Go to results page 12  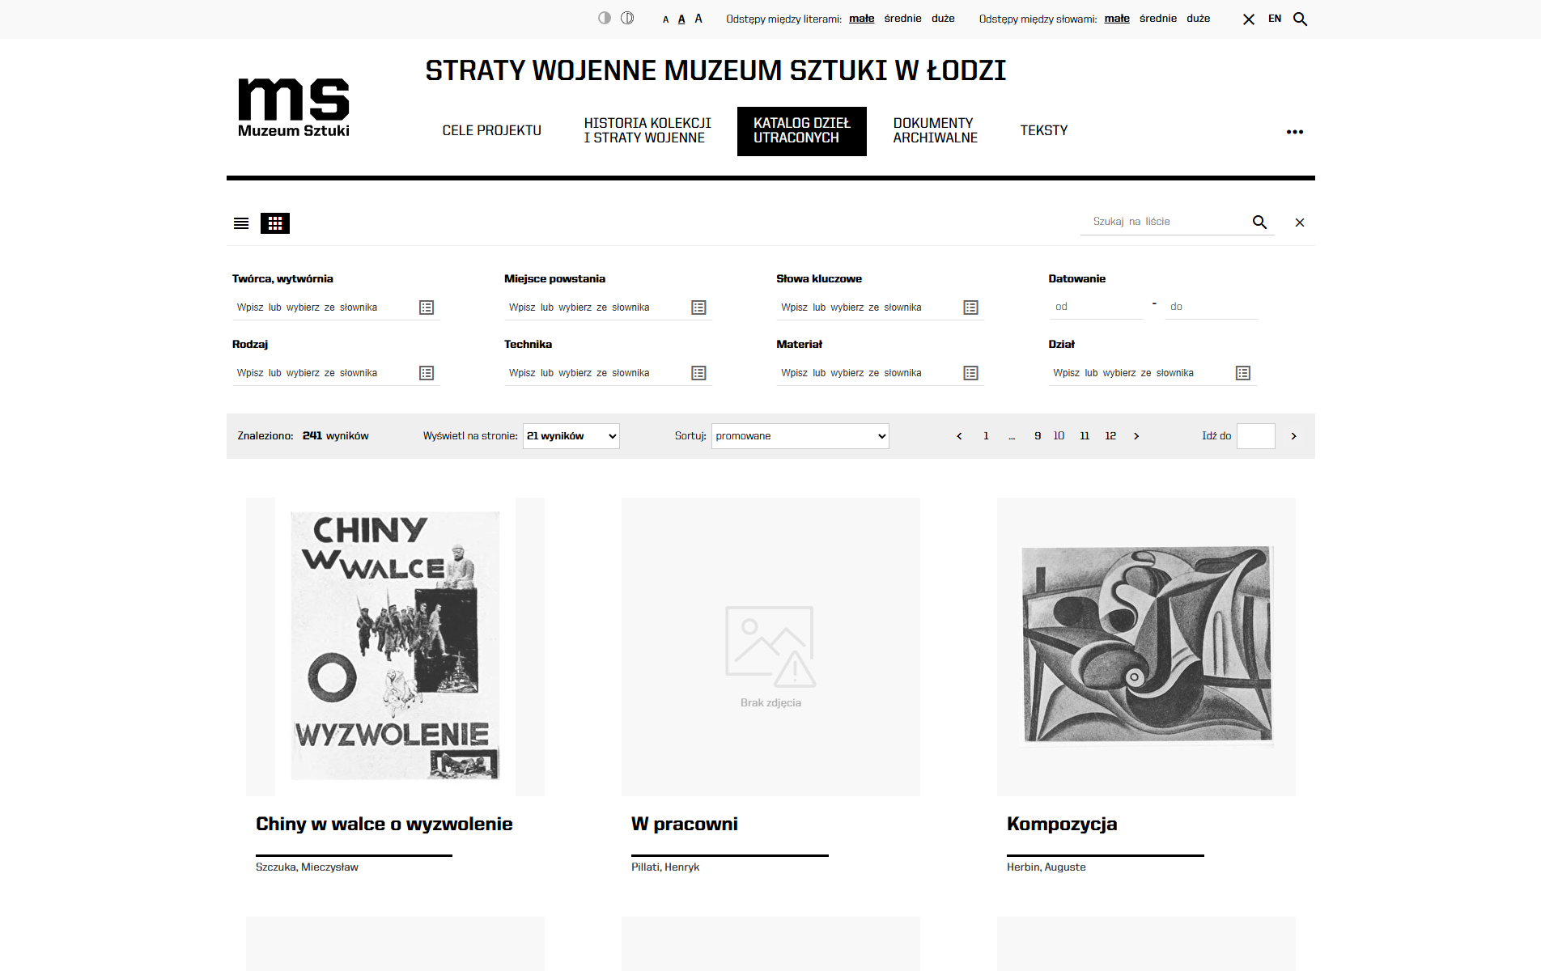[x=1110, y=436]
